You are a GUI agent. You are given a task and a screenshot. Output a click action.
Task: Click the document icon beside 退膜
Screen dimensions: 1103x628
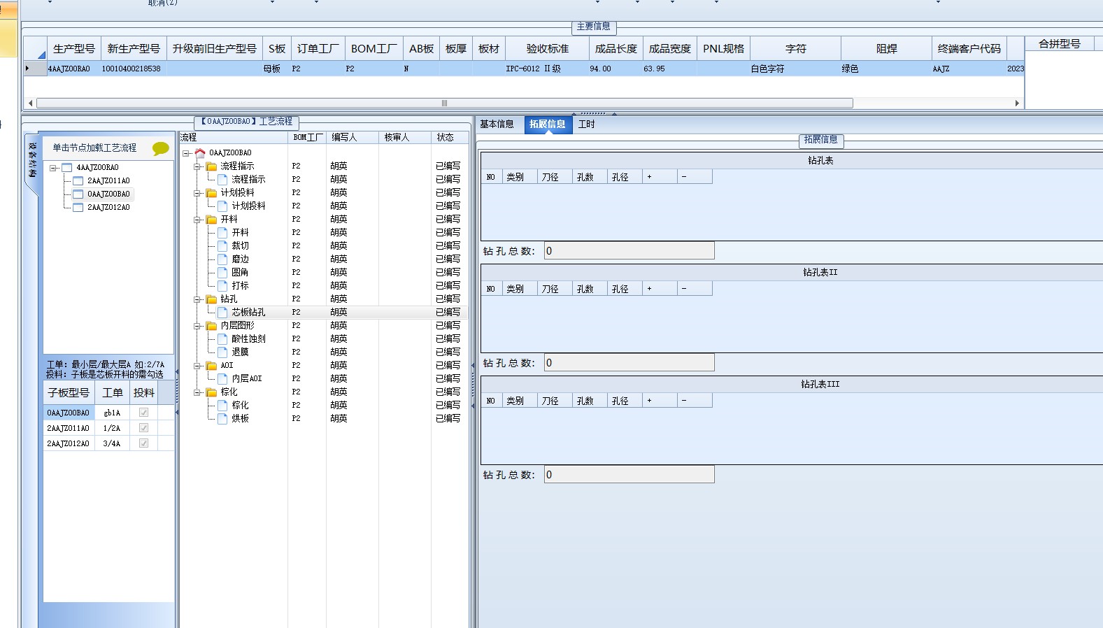point(222,352)
